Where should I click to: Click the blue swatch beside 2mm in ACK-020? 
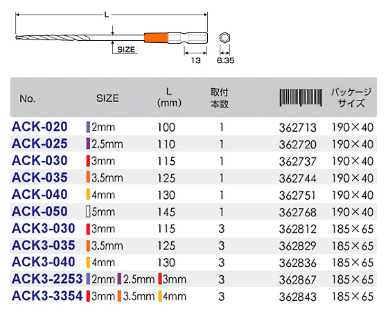pos(88,127)
